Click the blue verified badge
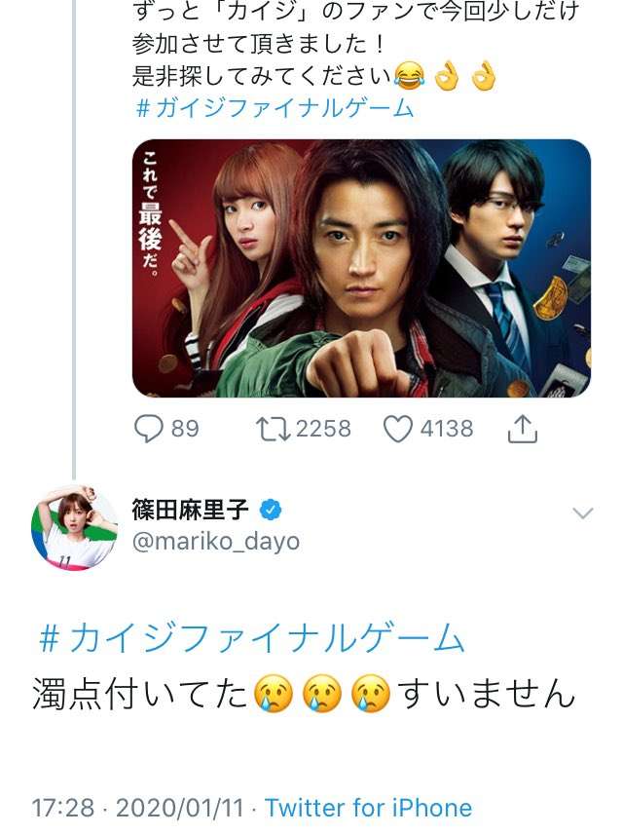Viewport: 622px width, 835px height. click(273, 509)
